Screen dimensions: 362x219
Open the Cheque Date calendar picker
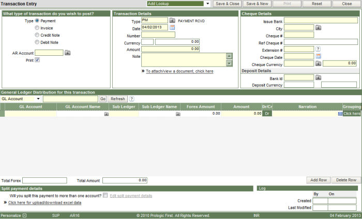318,56
